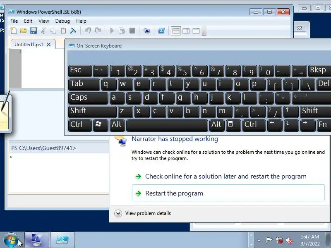Viewport: 331px width, 248px height.
Task: Toggle the left Shift key
Action: click(x=92, y=112)
